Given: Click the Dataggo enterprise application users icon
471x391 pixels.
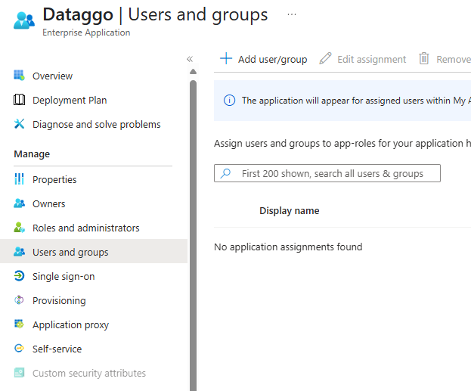Looking at the screenshot, I should (24, 20).
